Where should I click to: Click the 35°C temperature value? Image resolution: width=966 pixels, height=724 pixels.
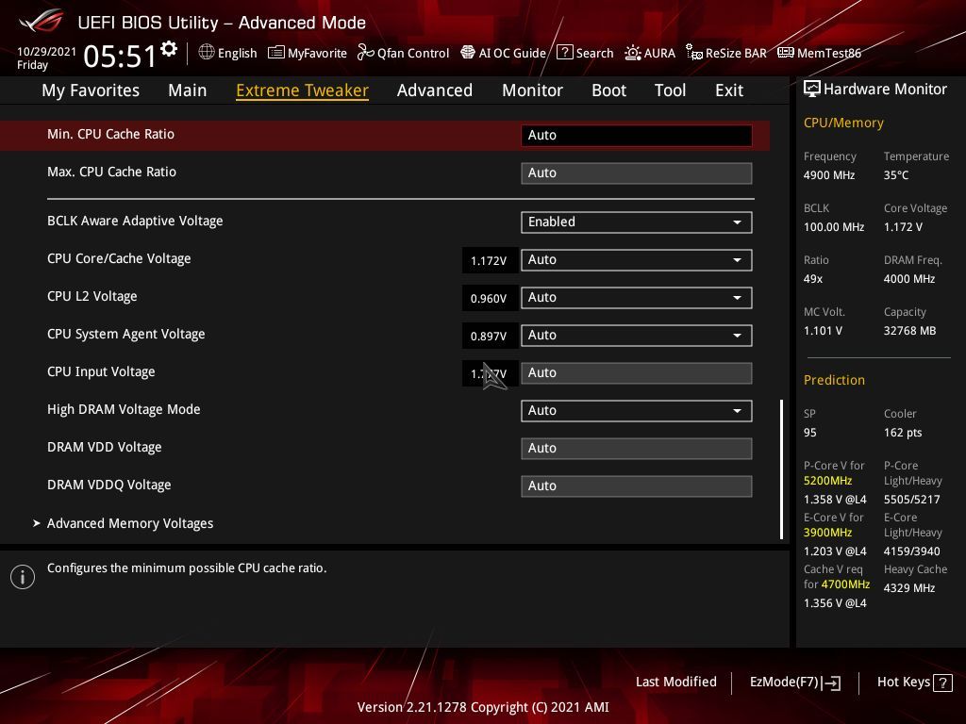896,175
